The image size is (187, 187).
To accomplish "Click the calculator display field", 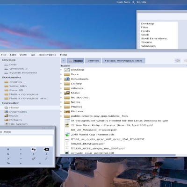I will (26, 141).
